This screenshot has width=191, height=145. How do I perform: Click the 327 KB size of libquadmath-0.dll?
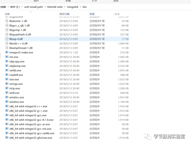[124, 35]
